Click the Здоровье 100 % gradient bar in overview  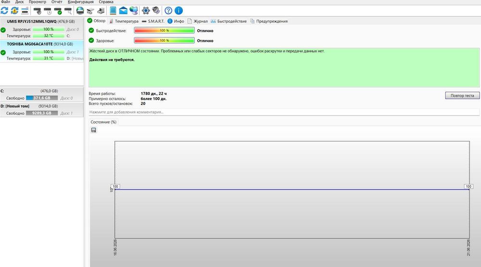point(164,40)
